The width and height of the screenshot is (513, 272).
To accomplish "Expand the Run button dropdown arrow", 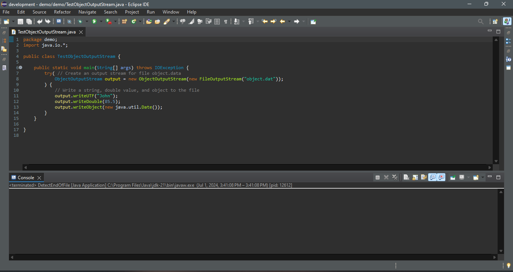I will tap(101, 21).
